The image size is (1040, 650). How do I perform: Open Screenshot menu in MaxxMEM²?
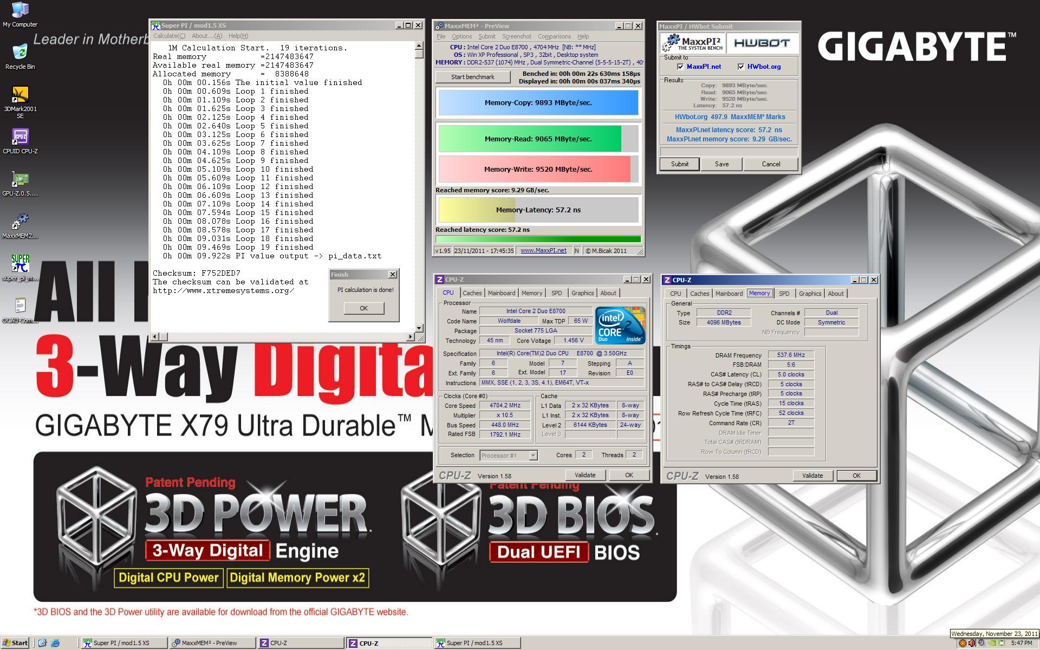click(x=516, y=36)
